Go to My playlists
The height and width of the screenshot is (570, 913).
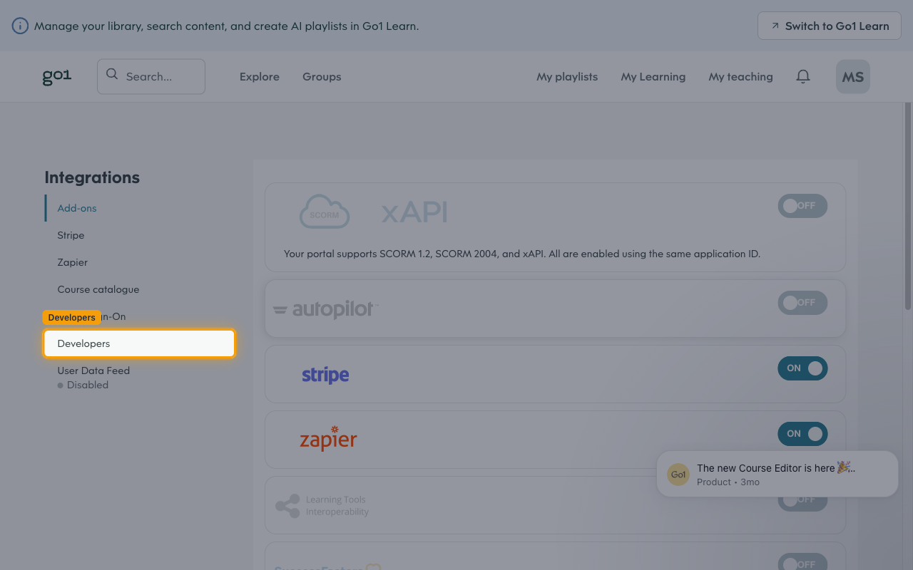(x=567, y=77)
